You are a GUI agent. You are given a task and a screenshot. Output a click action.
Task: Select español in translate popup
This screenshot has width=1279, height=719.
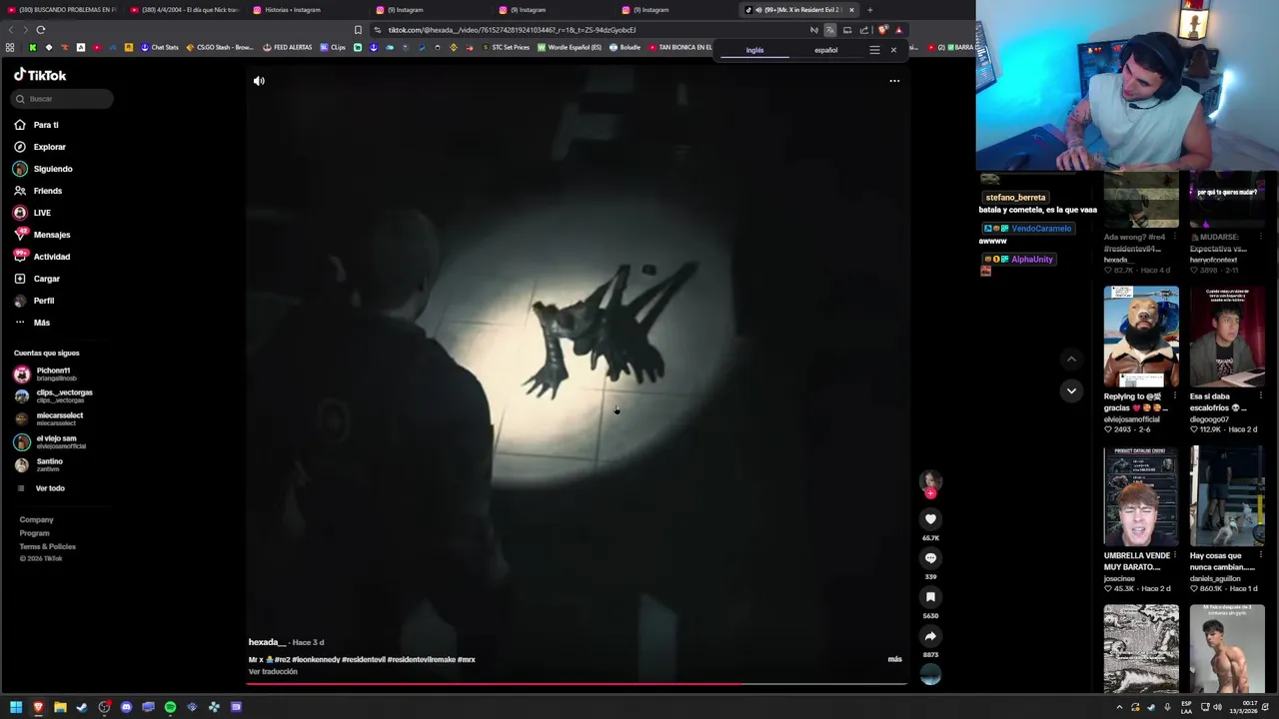point(825,50)
